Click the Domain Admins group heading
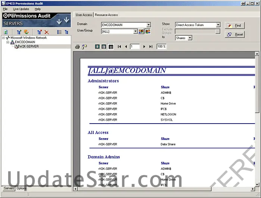This screenshot has height=198, width=261. click(x=104, y=157)
